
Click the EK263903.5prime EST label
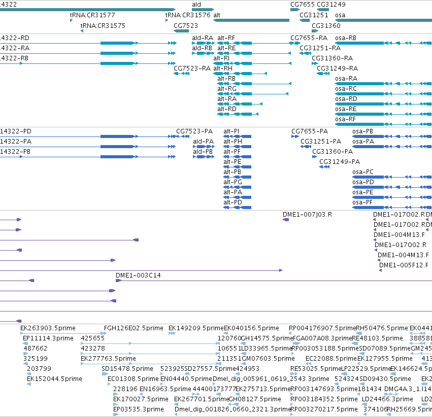(48, 328)
